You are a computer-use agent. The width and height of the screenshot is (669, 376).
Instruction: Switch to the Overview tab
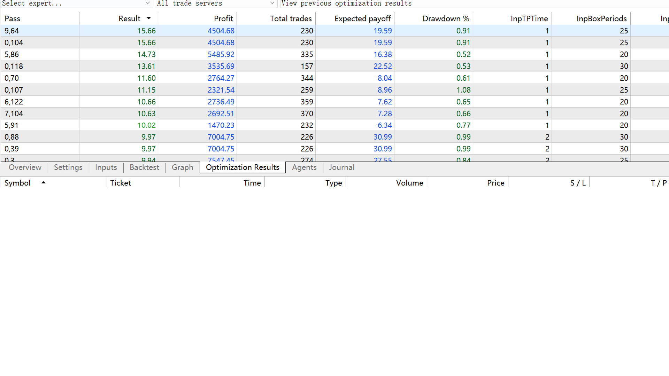click(x=25, y=167)
